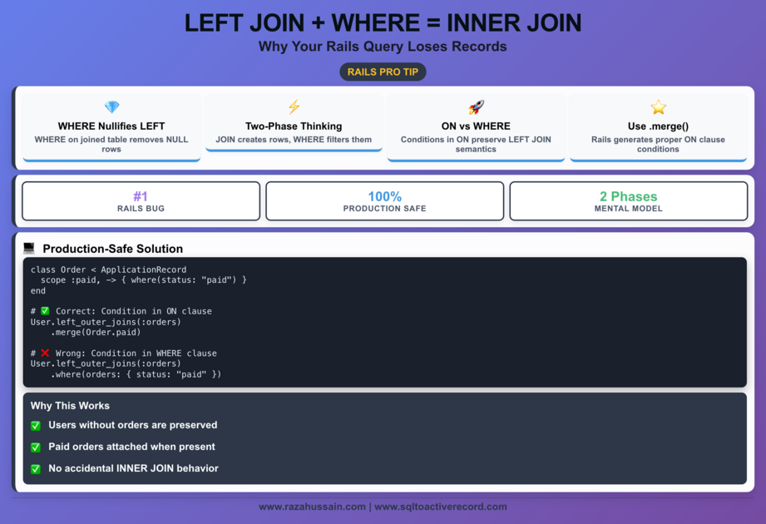Click the diamond icon above WHERE Nullifies LEFT
Image resolution: width=766 pixels, height=524 pixels.
[112, 107]
